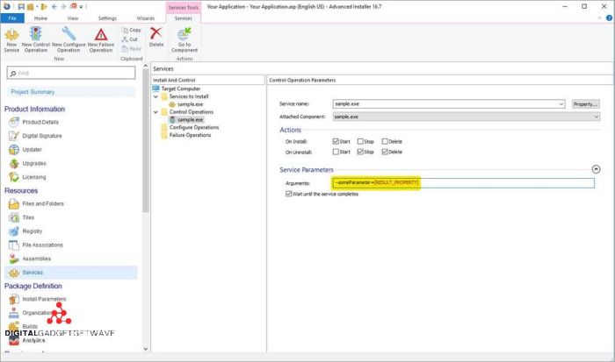The image size is (615, 362).
Task: Switch to the View ribbon tab
Action: (x=73, y=18)
